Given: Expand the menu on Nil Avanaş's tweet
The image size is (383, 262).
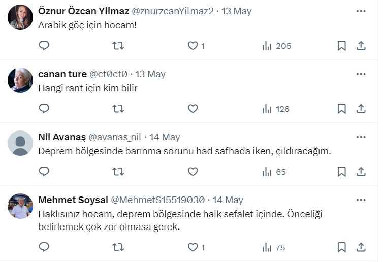Looking at the screenshot, I should pos(361,137).
